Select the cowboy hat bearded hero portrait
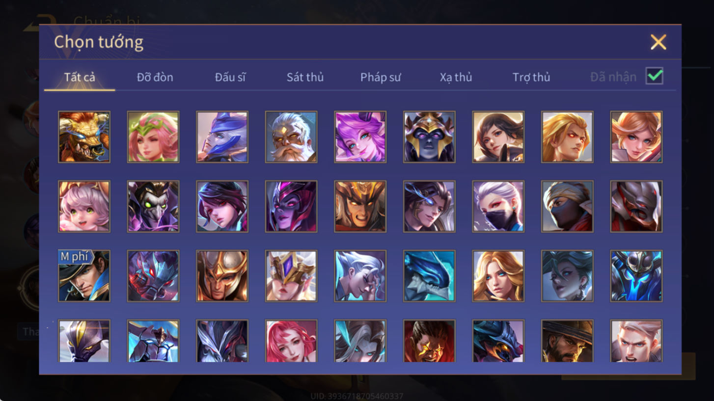This screenshot has width=714, height=401. tap(567, 341)
